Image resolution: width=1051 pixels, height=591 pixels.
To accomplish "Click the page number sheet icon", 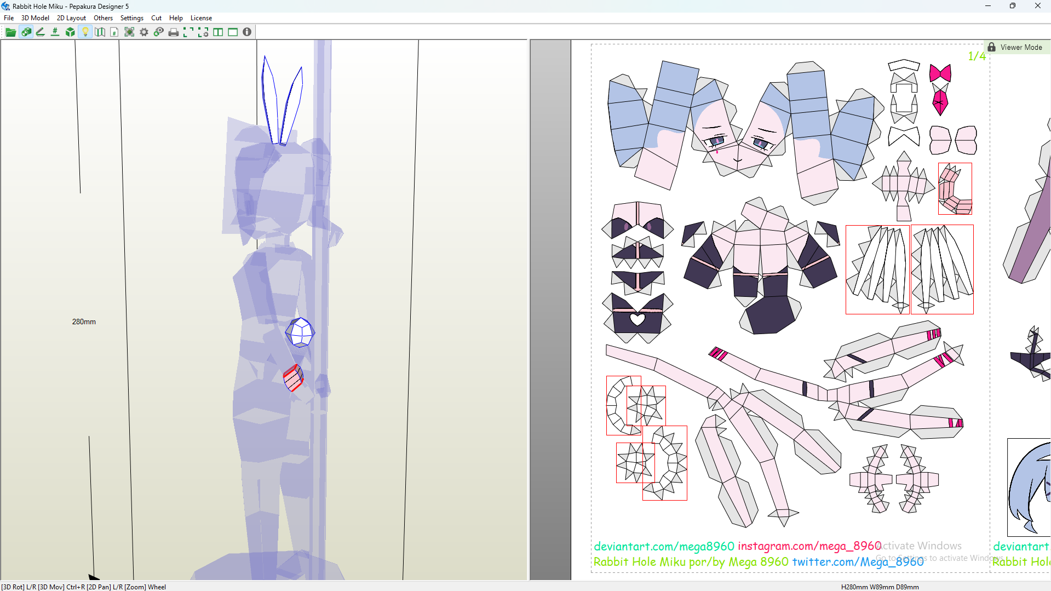I will pos(114,32).
